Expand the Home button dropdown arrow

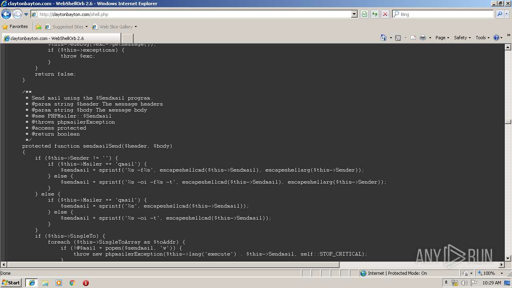[390, 38]
